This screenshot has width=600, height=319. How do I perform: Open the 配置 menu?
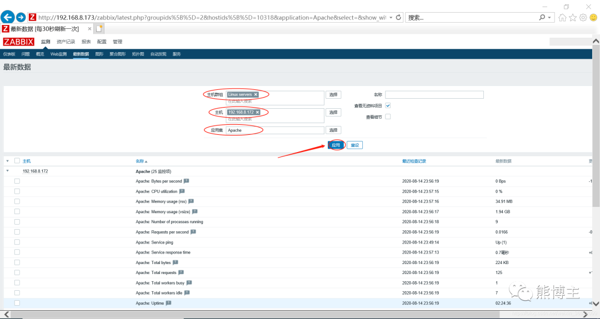[x=102, y=42]
